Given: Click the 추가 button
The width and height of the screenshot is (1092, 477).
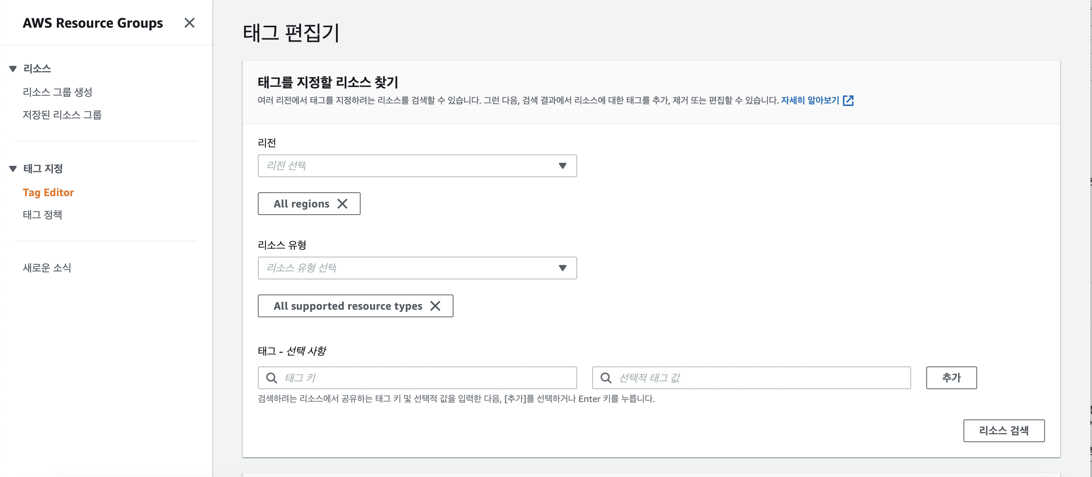Looking at the screenshot, I should (951, 378).
